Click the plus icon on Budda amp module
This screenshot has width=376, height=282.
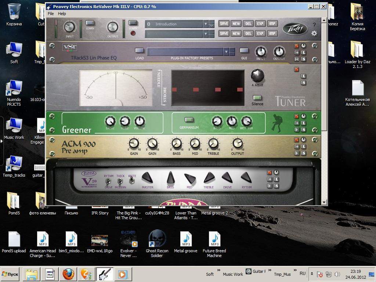[x=270, y=179]
